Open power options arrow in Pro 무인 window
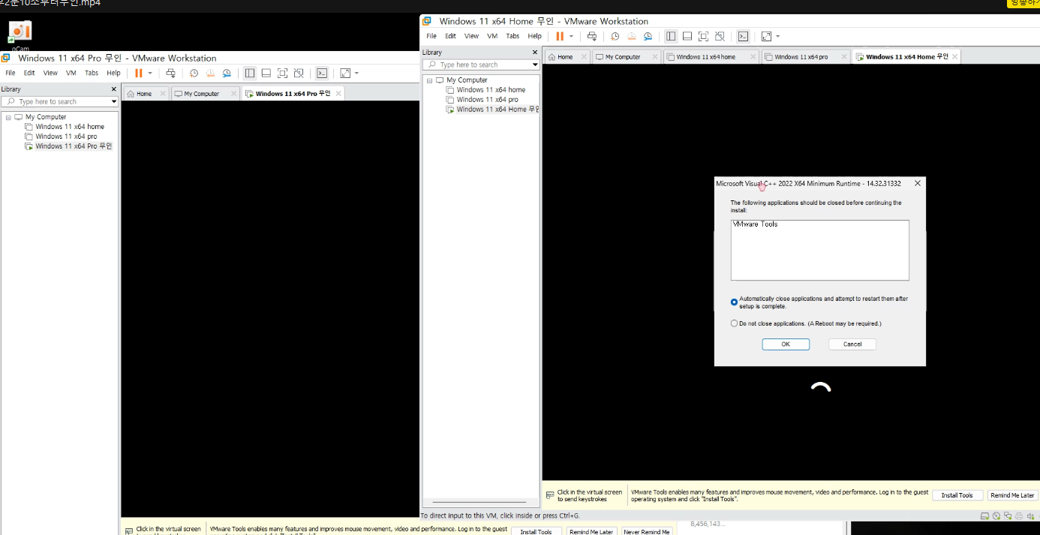This screenshot has width=1040, height=535. pos(150,73)
